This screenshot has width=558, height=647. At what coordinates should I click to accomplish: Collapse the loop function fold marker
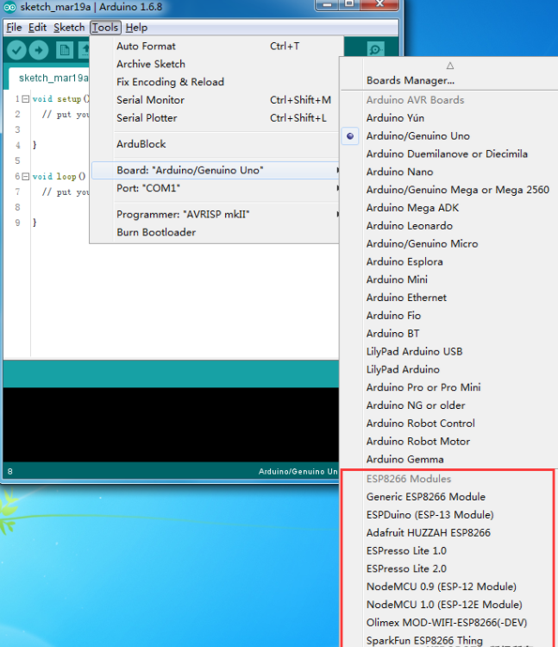(x=26, y=177)
